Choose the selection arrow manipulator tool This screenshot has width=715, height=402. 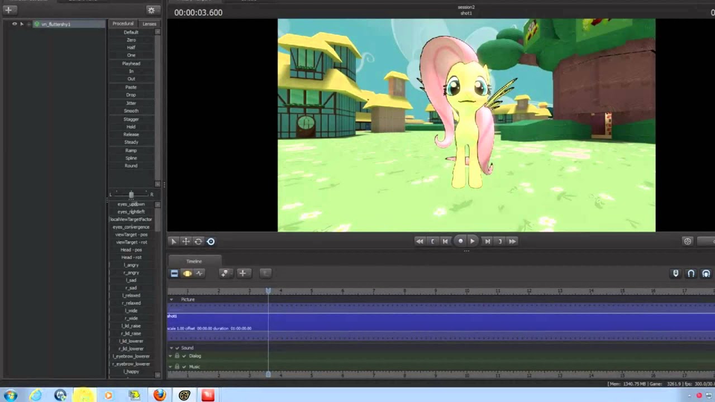[173, 241]
